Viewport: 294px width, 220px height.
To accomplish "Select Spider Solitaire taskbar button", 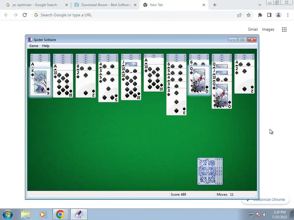I will (79, 214).
